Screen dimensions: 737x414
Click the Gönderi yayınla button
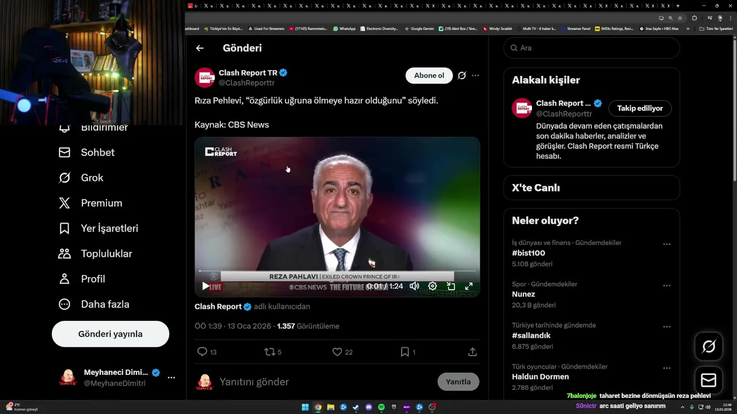pyautogui.click(x=111, y=334)
